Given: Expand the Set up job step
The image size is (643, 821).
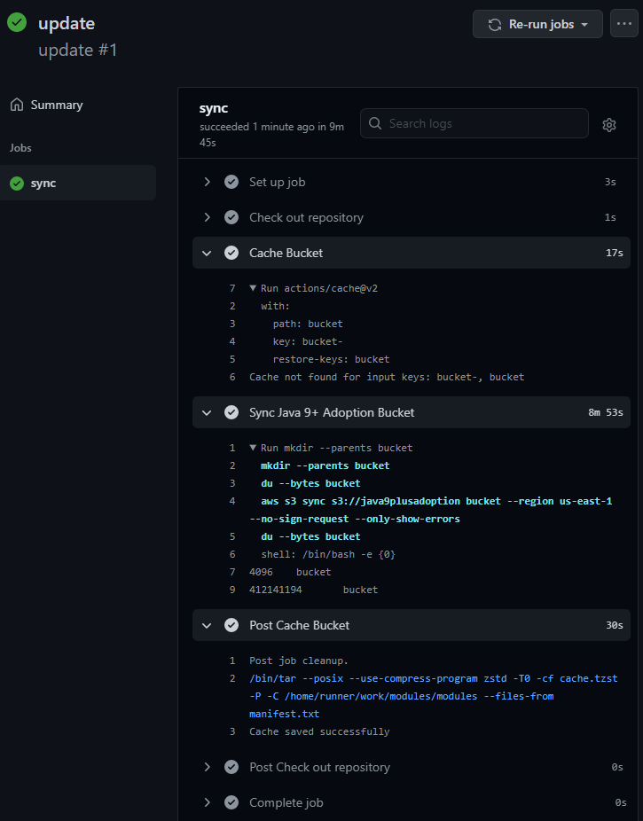Looking at the screenshot, I should [207, 181].
